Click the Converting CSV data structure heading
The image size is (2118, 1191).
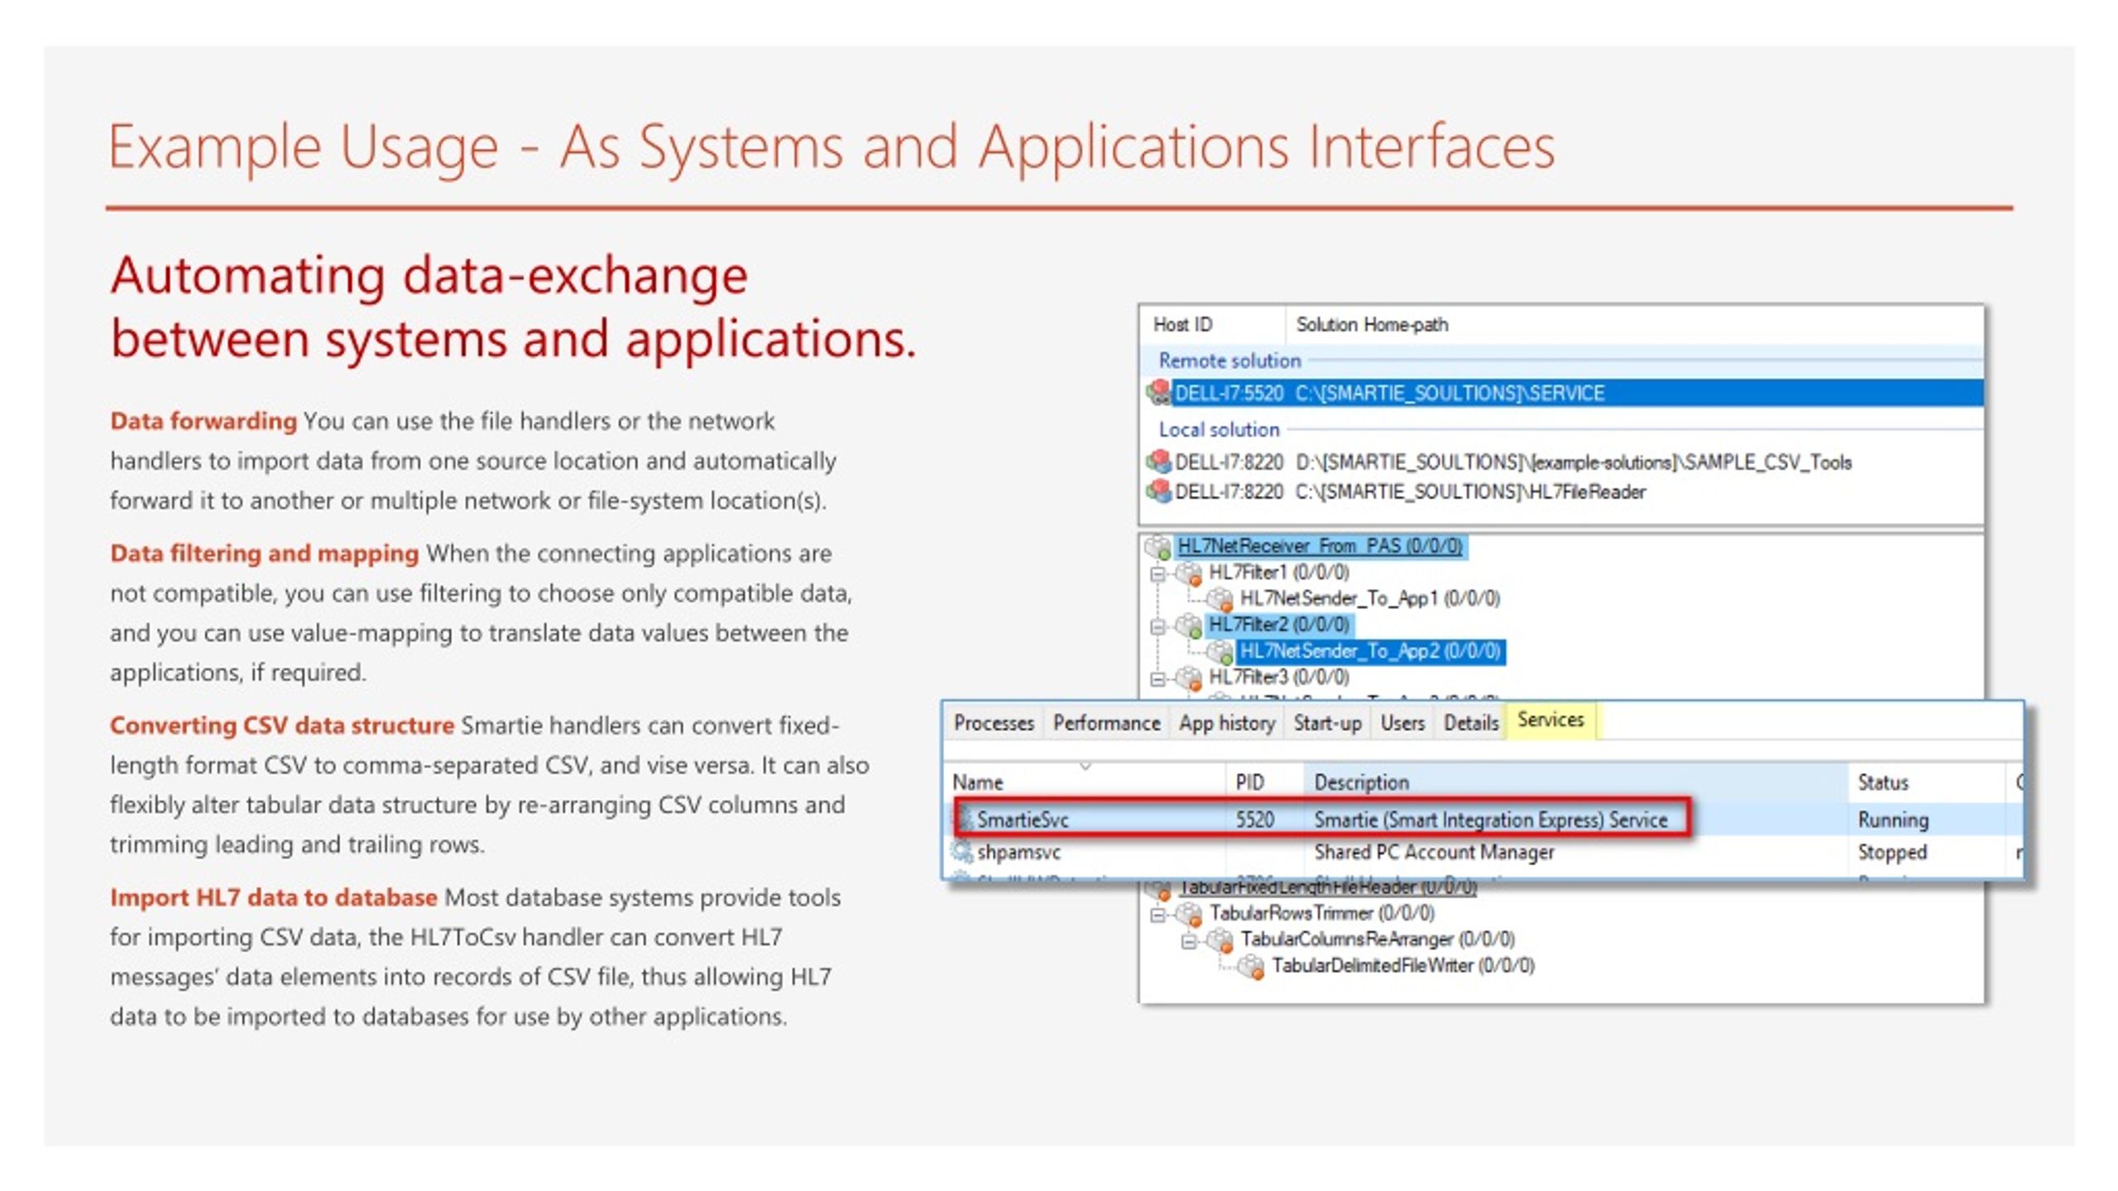point(282,725)
